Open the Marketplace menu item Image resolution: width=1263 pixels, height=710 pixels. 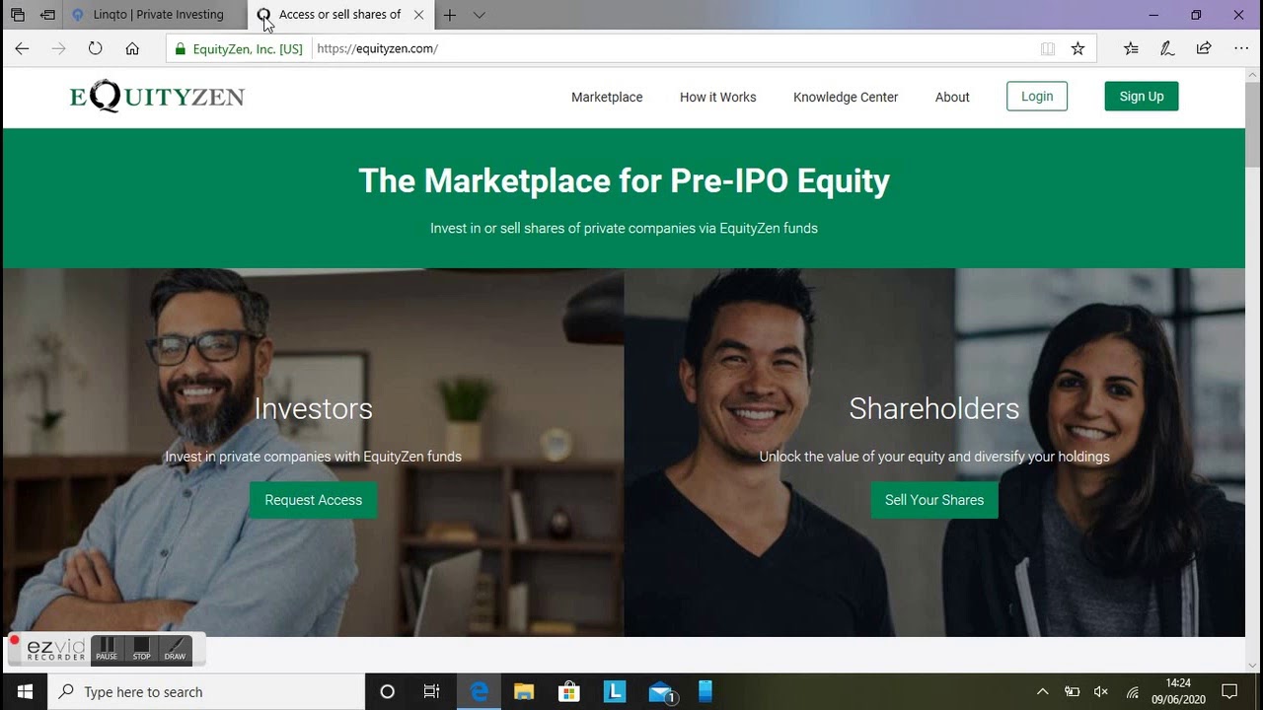coord(607,97)
